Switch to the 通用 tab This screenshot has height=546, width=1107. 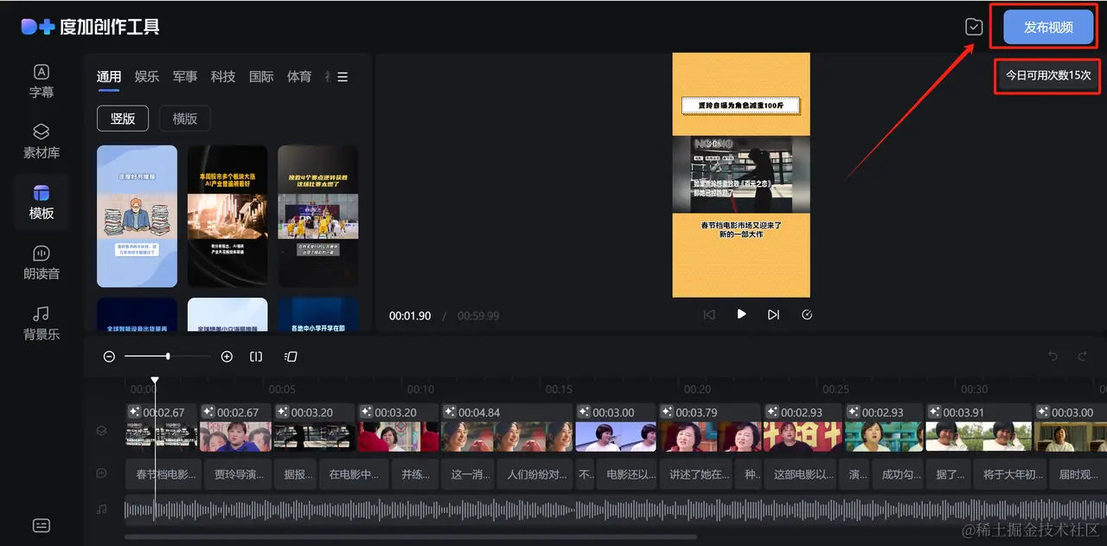(109, 77)
